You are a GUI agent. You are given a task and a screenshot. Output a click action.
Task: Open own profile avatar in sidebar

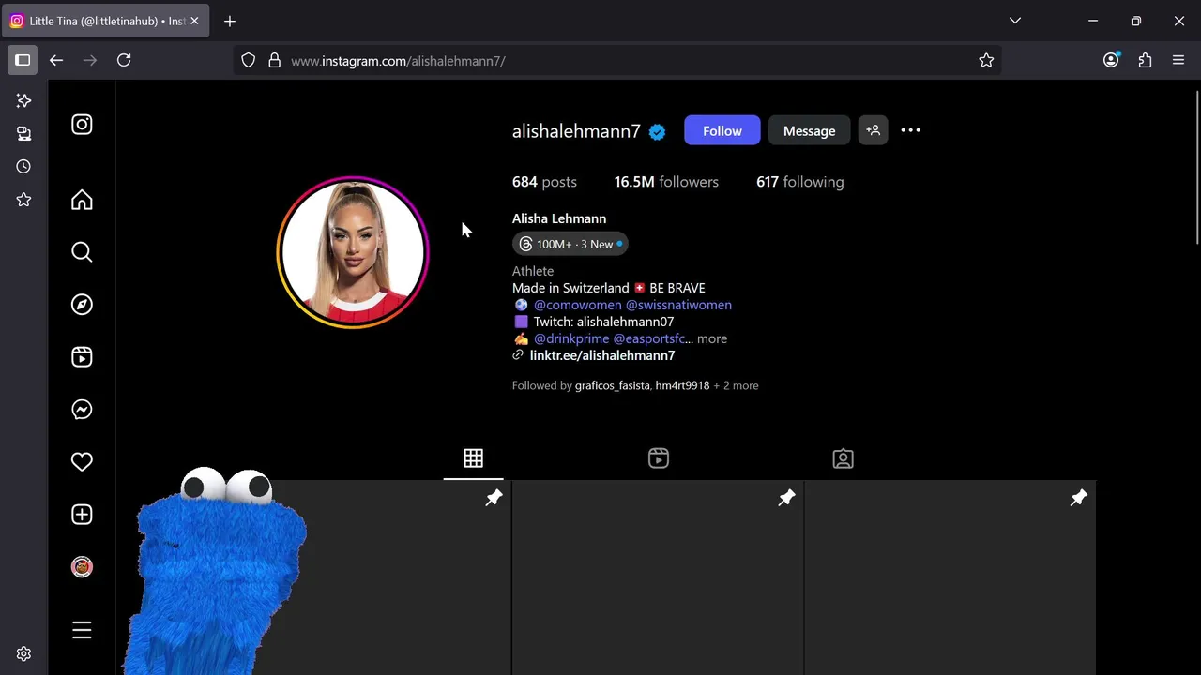(82, 567)
